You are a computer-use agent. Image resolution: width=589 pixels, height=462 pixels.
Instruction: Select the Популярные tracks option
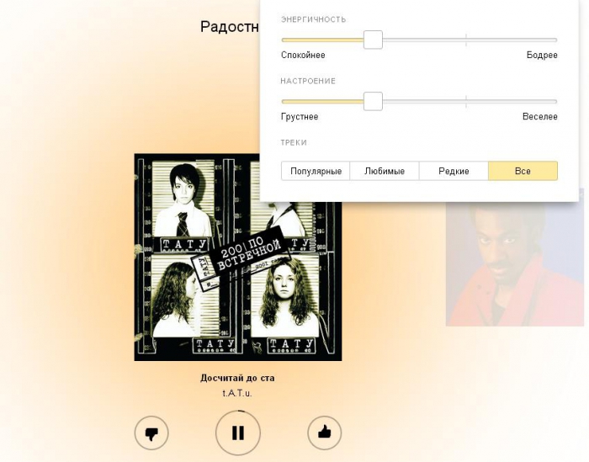[316, 172]
